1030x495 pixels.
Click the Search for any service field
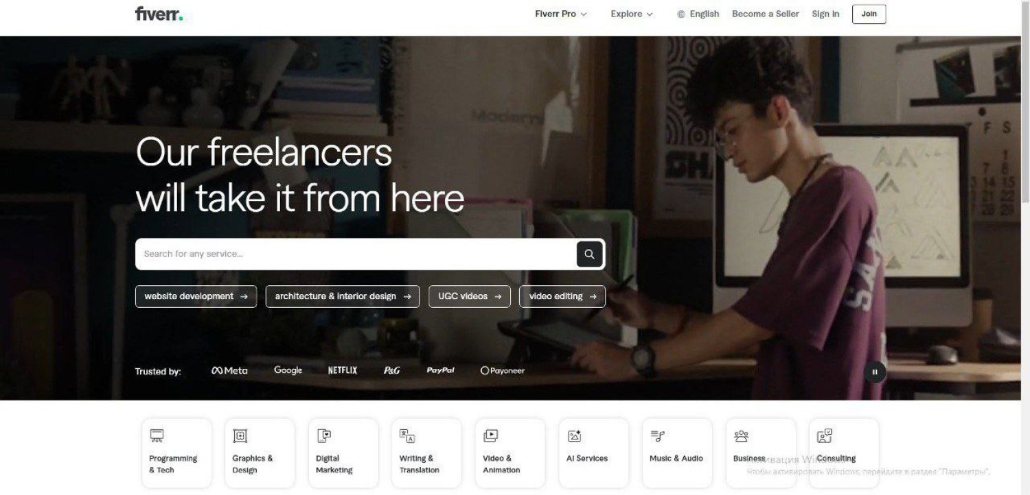356,254
